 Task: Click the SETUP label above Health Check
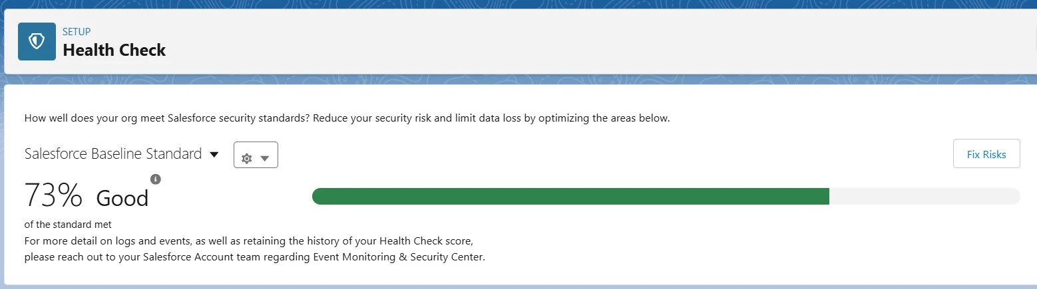[77, 31]
